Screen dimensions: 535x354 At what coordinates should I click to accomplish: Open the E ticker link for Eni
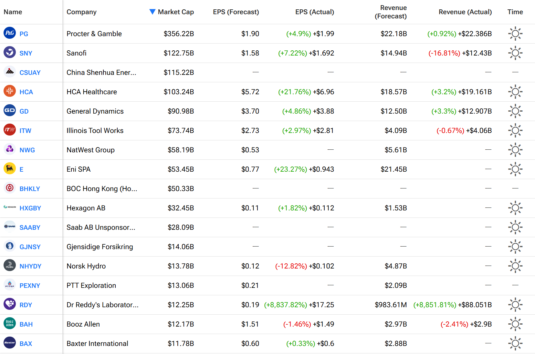pos(21,169)
